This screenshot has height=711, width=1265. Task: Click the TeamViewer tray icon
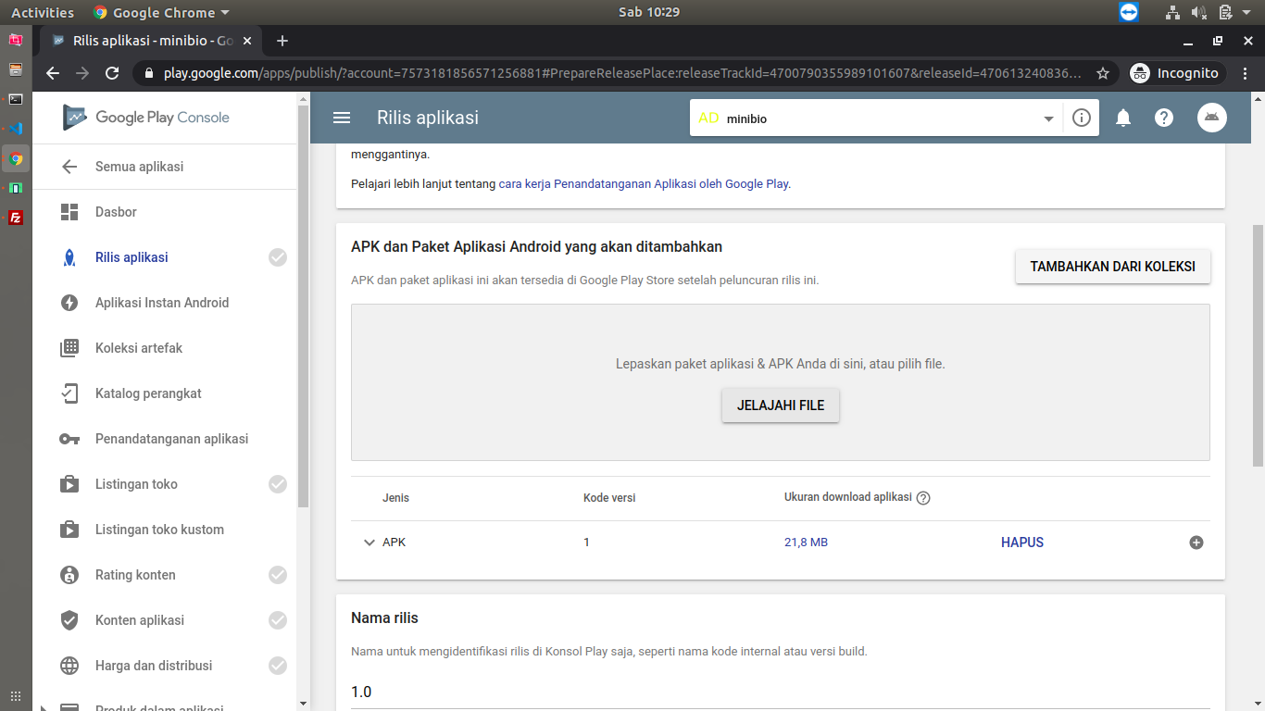click(1128, 12)
